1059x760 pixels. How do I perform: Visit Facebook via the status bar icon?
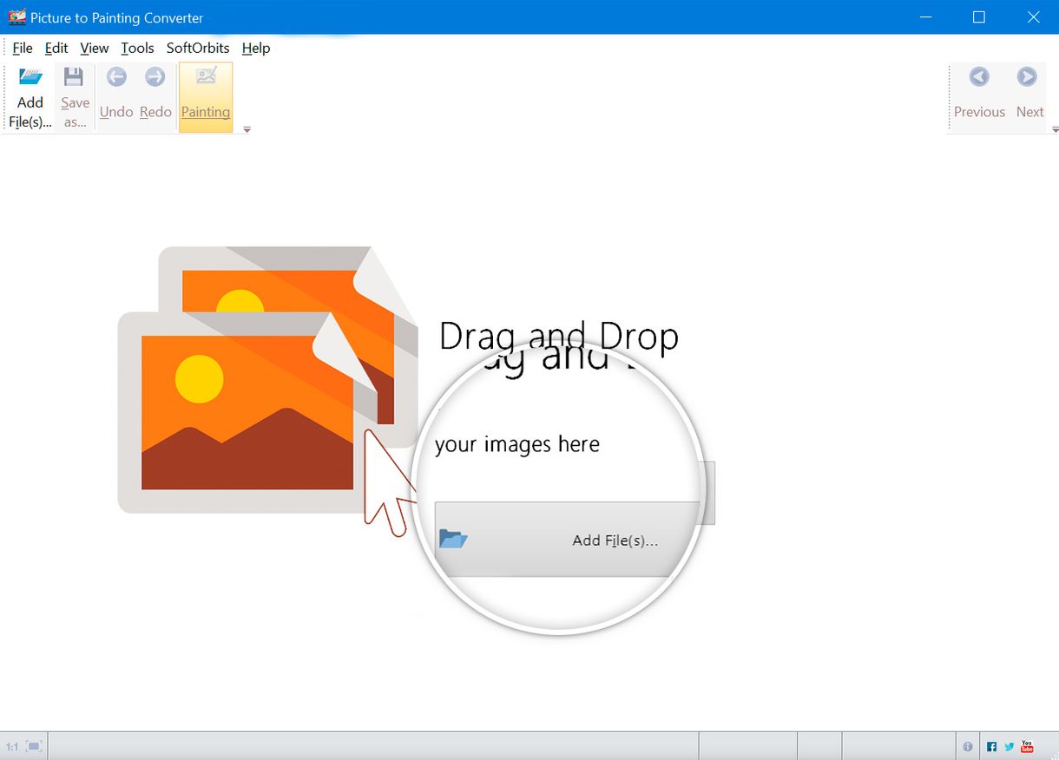click(x=991, y=745)
